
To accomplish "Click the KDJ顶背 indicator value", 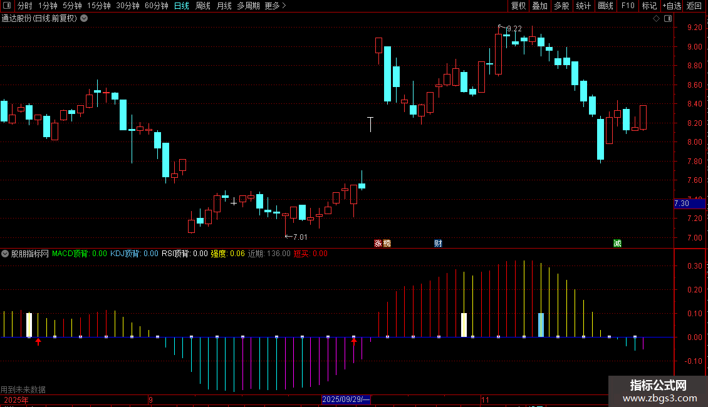I will click(x=134, y=254).
